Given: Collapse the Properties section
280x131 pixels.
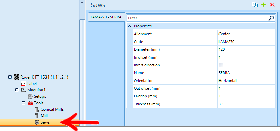Looking at the screenshot, I should 130,26.
